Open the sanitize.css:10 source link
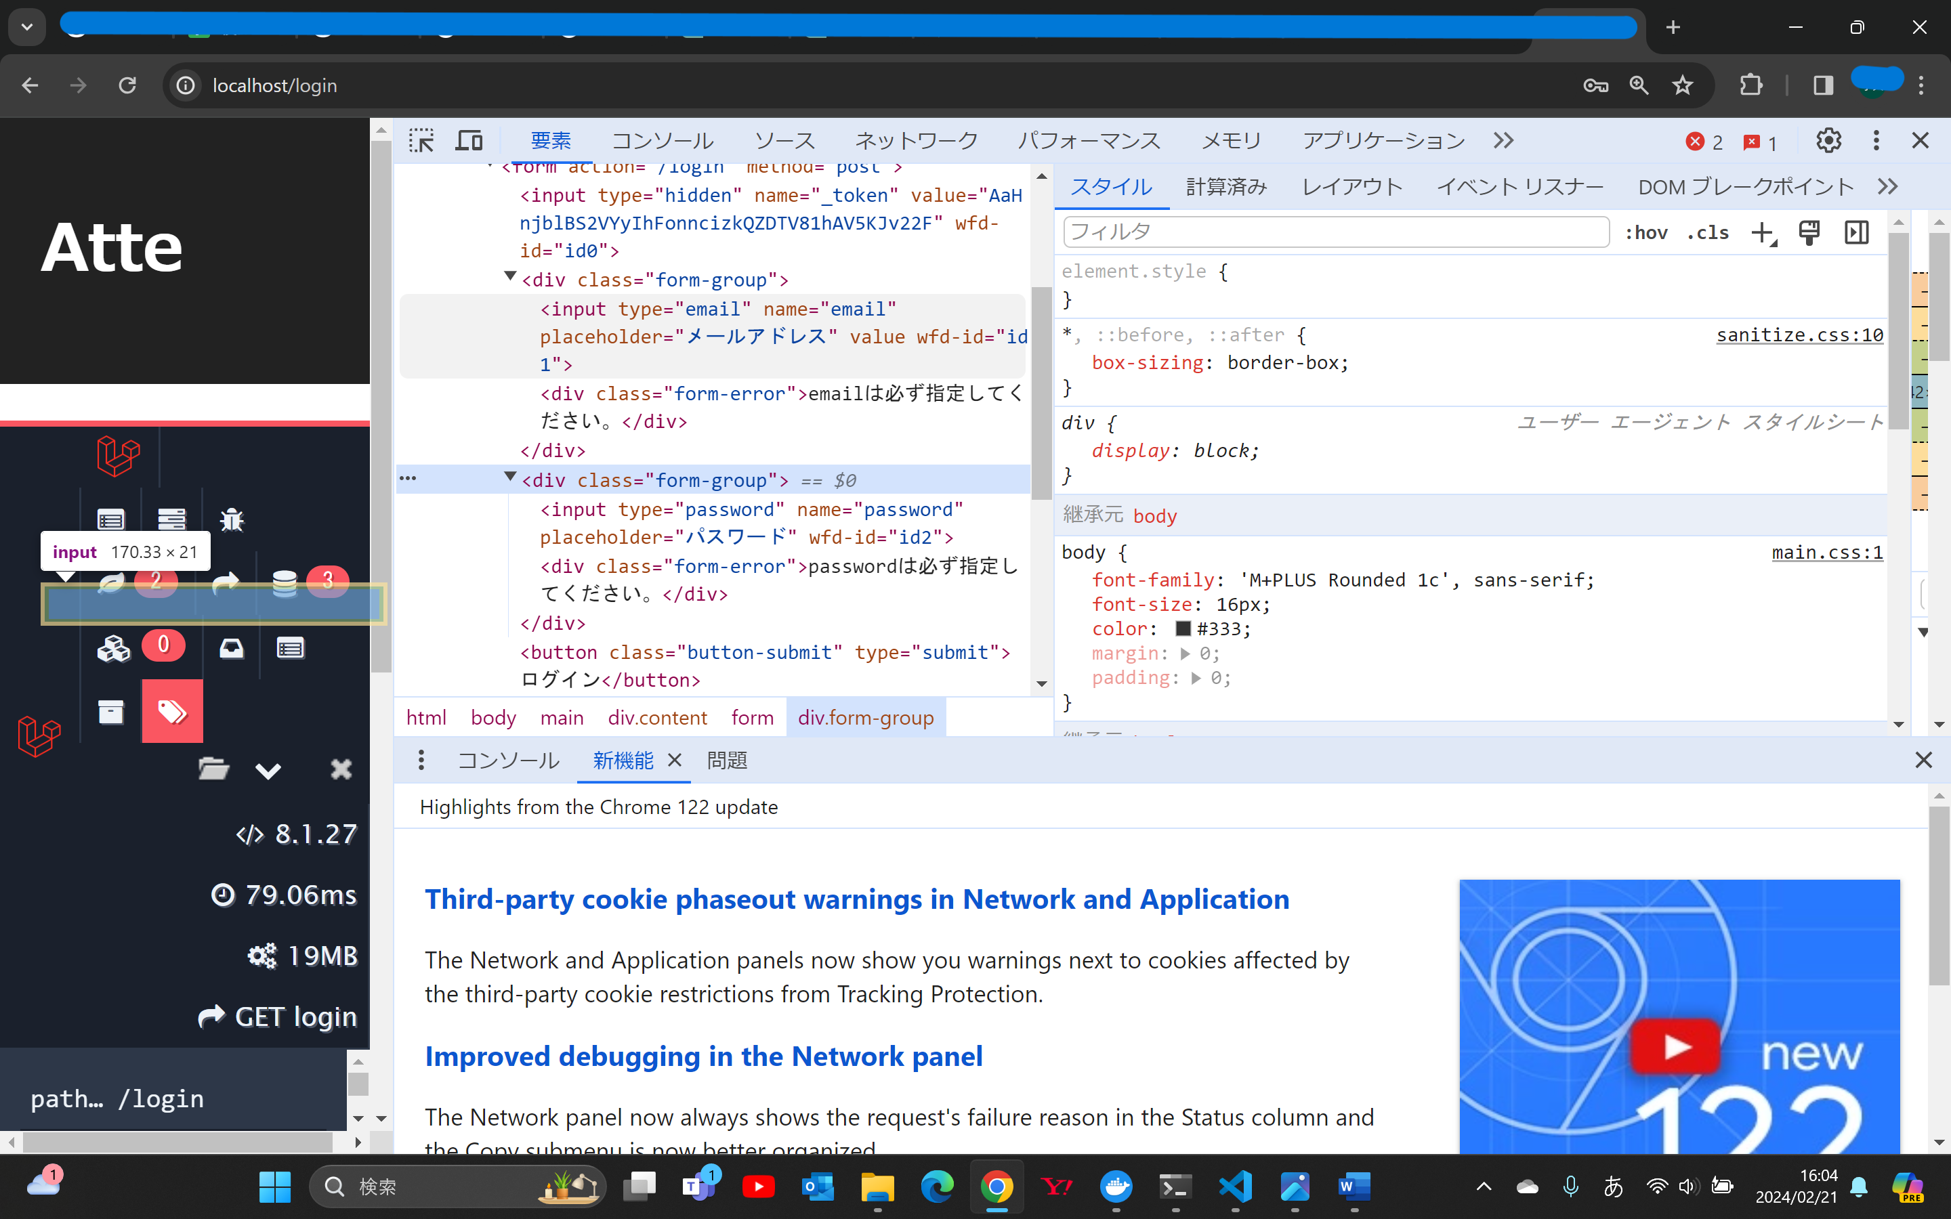This screenshot has width=1951, height=1219. [1799, 335]
